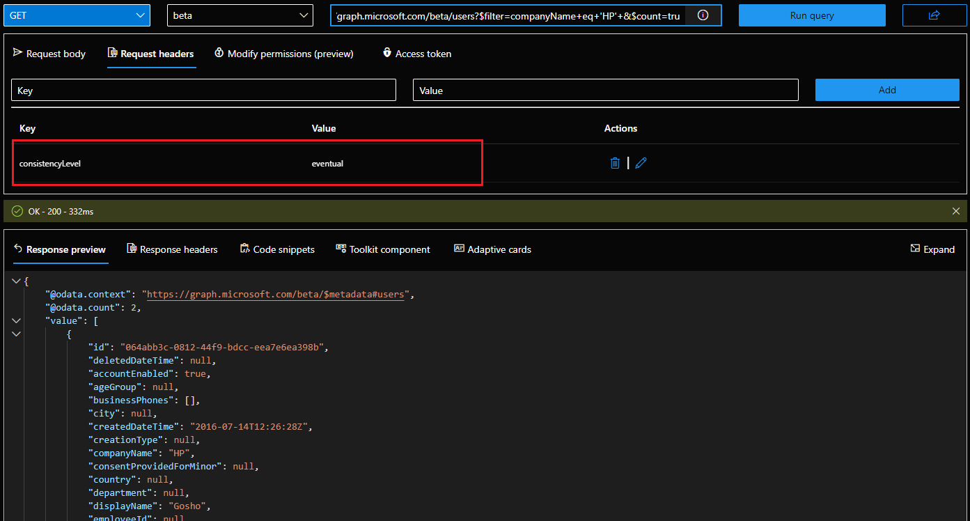This screenshot has width=970, height=521.
Task: Click the info icon in the URL bar
Action: click(x=703, y=15)
